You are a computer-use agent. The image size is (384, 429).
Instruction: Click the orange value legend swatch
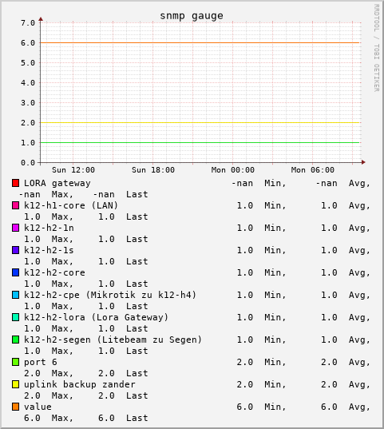[16, 407]
